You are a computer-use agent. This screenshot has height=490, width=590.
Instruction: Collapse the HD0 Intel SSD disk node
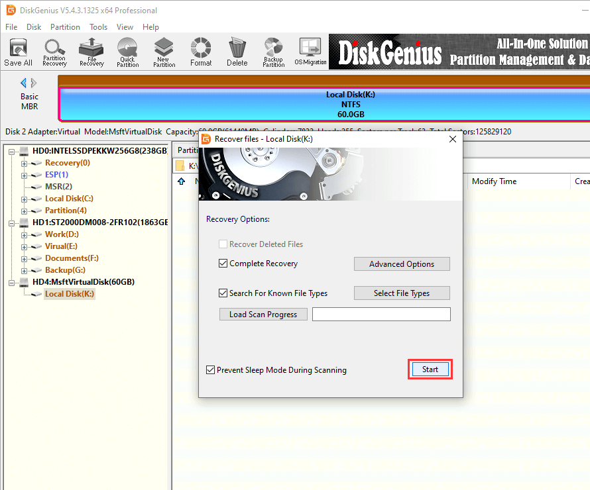click(13, 151)
